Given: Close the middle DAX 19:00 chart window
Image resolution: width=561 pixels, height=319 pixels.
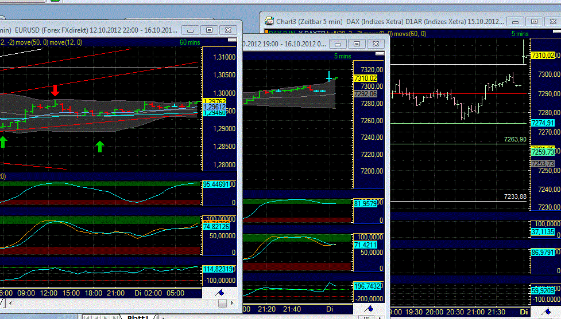Looking at the screenshot, I should [x=376, y=44].
